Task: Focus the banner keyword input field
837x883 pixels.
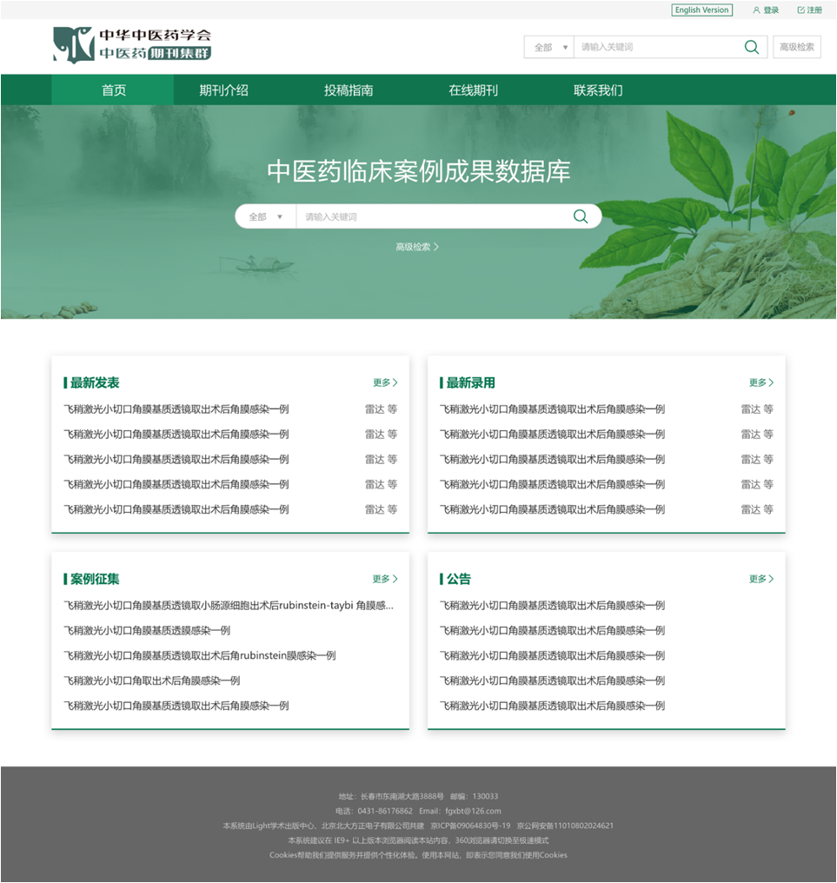Action: coord(430,216)
